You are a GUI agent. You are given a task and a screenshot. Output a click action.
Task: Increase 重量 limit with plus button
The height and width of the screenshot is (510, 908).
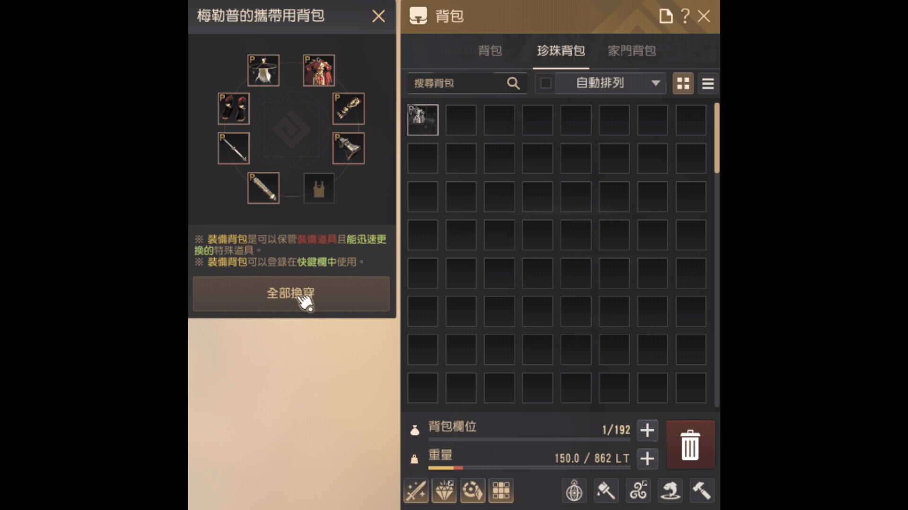647,459
